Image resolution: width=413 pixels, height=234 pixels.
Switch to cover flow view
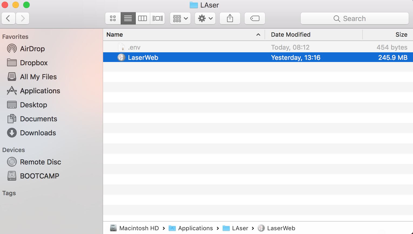(x=157, y=18)
